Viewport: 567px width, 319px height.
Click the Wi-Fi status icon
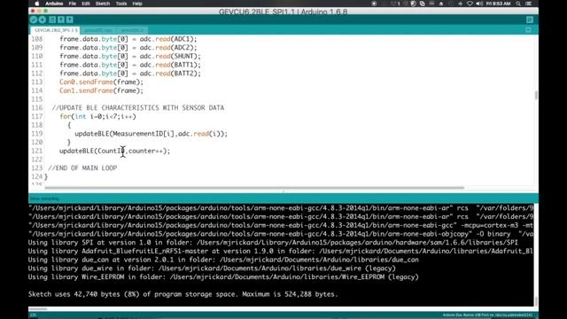point(470,4)
